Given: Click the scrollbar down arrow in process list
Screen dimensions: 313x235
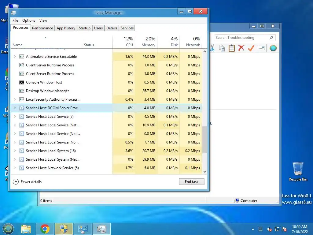Looking at the screenshot, I should (204, 172).
